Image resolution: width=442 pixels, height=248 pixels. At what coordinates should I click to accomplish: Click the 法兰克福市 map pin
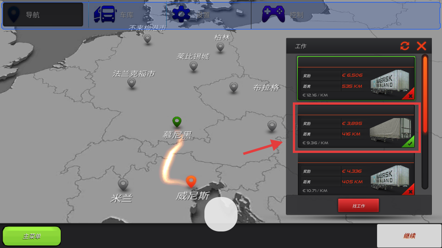tap(132, 83)
